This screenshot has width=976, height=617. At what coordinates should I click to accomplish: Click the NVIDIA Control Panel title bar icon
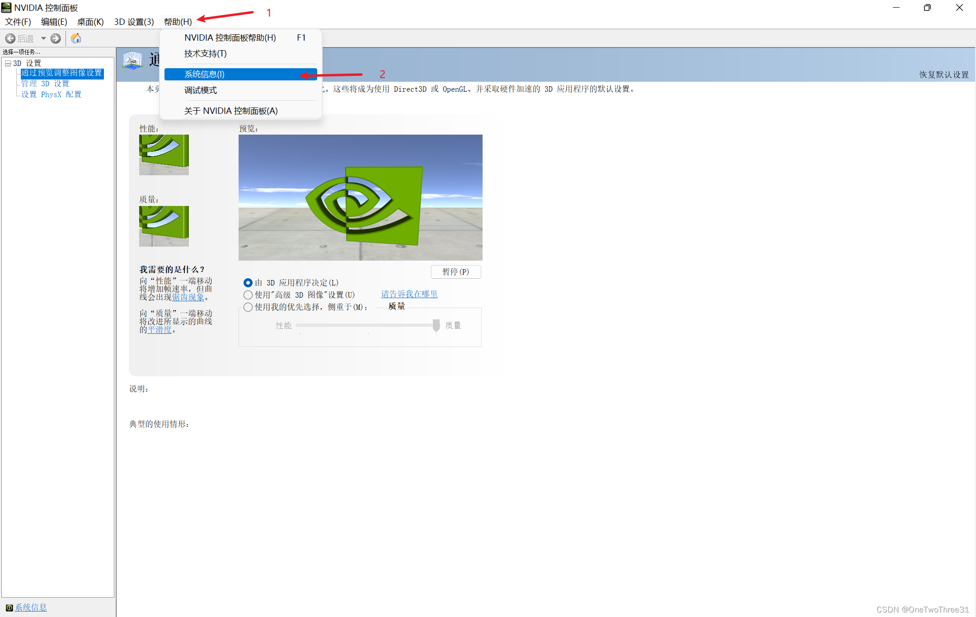6,8
